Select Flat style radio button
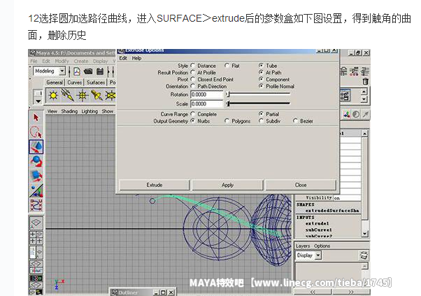 point(227,65)
